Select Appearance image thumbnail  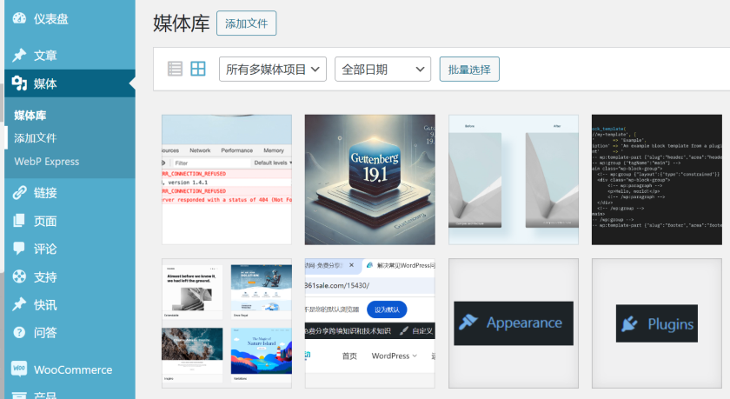pos(514,323)
